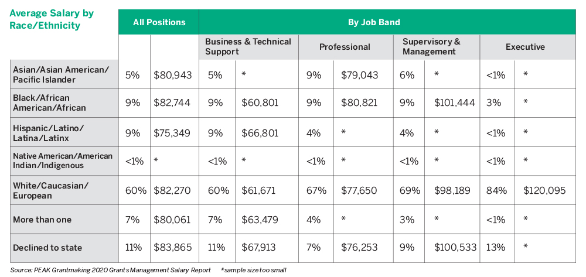Click the Supervisory & Management subheader
Screen dimensions: 586x277
[431, 47]
